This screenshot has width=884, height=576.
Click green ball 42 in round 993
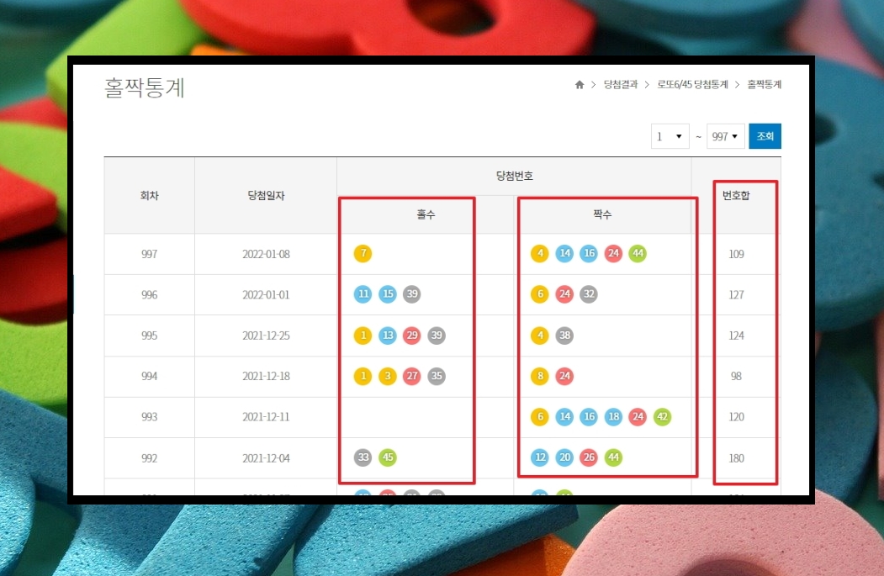tap(662, 417)
